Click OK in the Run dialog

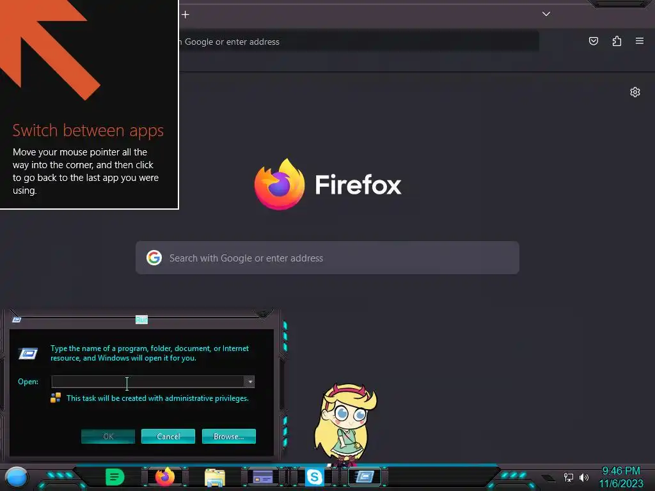point(108,436)
